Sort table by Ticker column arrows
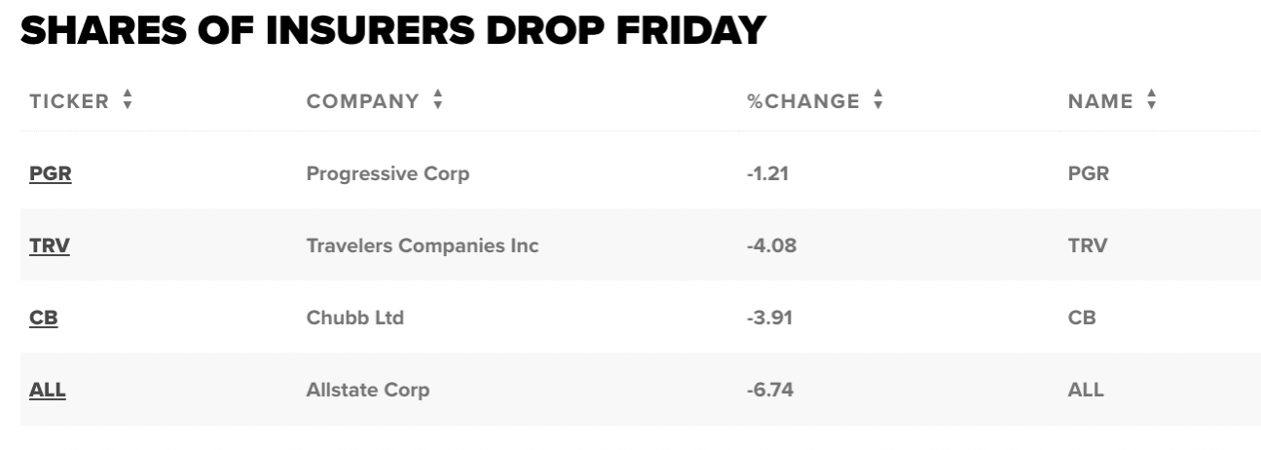1261x450 pixels. [x=128, y=100]
